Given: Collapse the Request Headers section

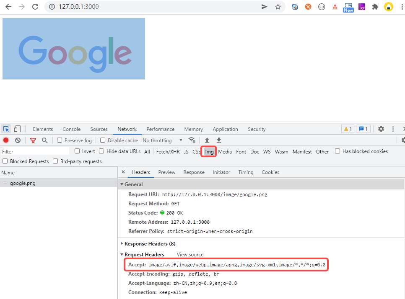Looking at the screenshot, I should [122, 254].
